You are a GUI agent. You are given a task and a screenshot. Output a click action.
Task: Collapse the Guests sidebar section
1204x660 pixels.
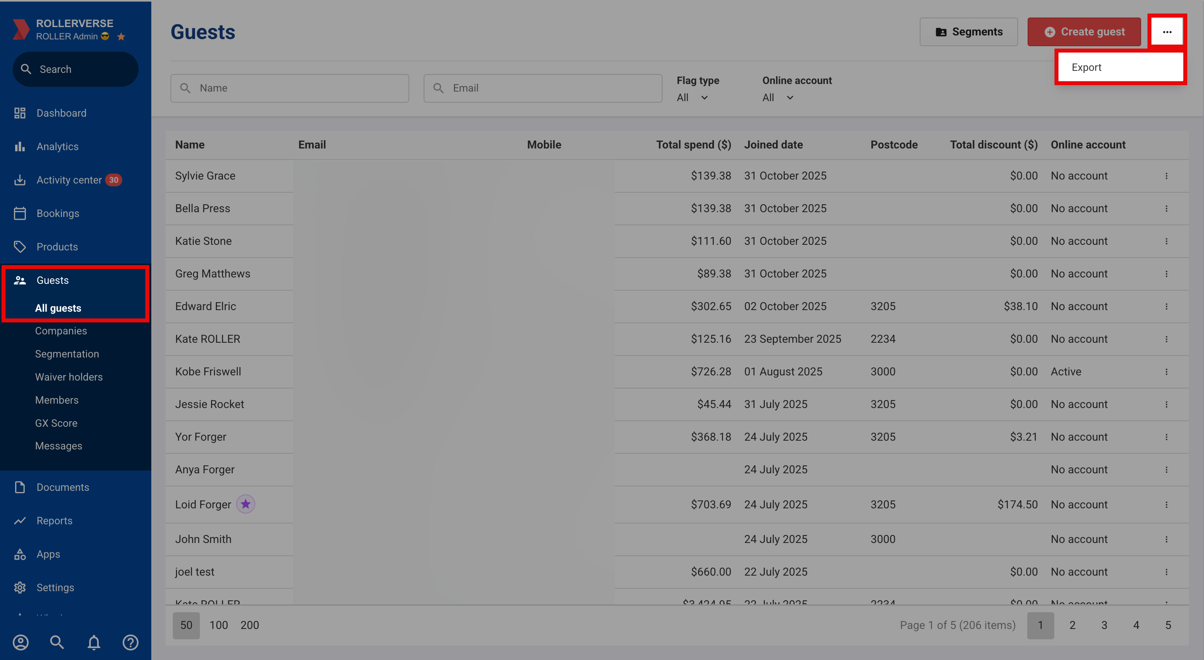(x=52, y=280)
